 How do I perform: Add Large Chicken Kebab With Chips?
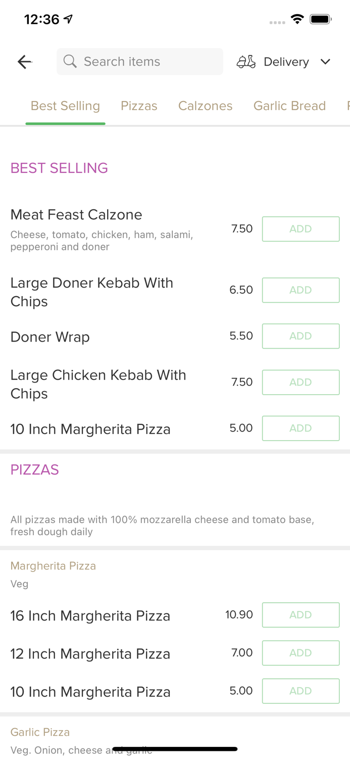[x=301, y=382]
